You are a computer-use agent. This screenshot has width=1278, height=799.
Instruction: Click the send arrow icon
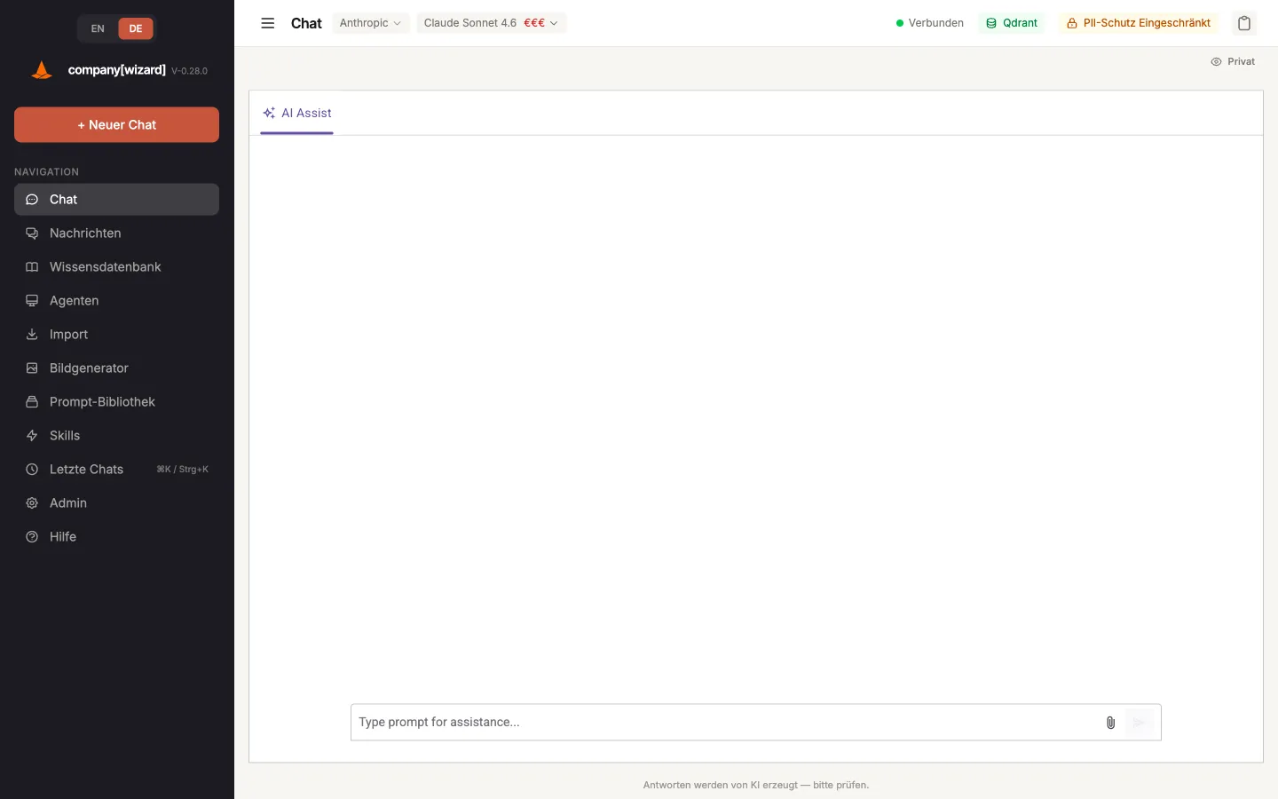coord(1140,723)
